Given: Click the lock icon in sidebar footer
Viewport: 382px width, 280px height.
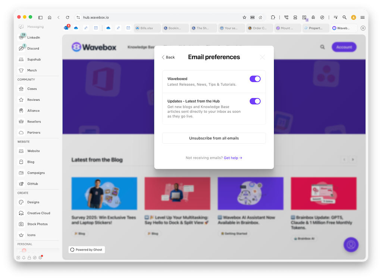Looking at the screenshot, I should 29,258.
